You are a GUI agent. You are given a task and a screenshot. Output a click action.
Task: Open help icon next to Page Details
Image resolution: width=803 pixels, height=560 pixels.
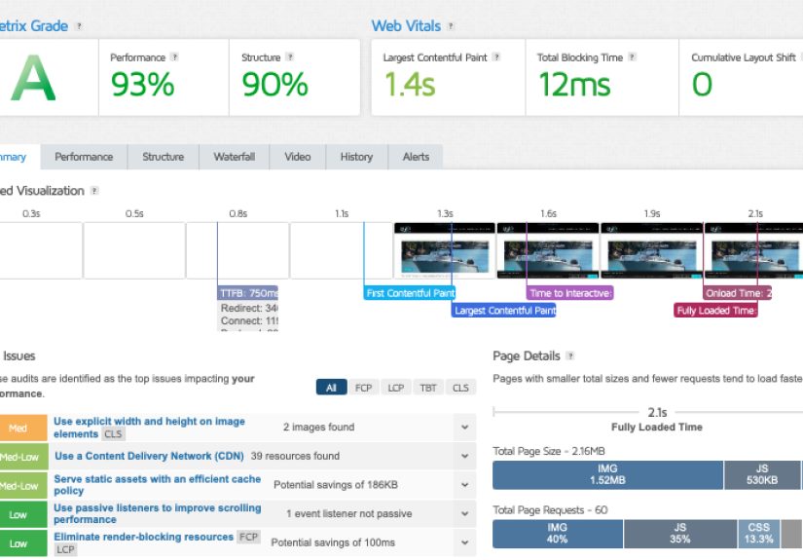(570, 356)
